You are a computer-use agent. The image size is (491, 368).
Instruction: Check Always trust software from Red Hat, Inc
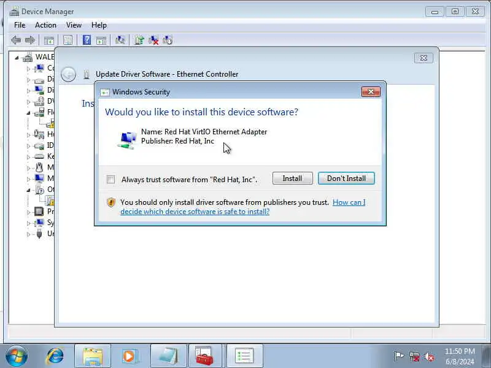110,180
